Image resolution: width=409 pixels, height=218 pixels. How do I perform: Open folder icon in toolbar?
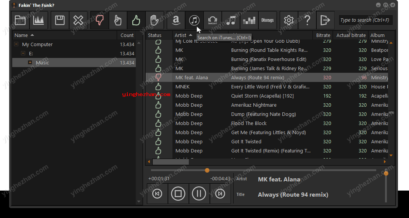coord(20,20)
